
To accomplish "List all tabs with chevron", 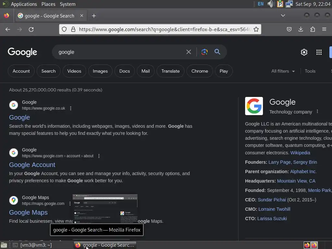I will pos(283,16).
